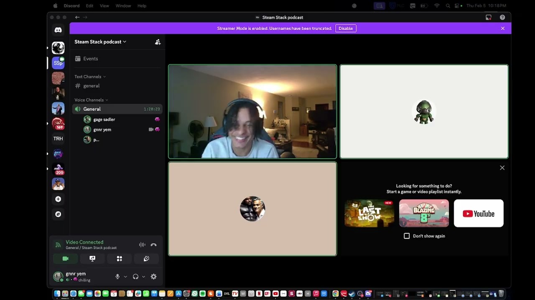Click the Share Your Screen icon
The image size is (535, 300).
92,259
